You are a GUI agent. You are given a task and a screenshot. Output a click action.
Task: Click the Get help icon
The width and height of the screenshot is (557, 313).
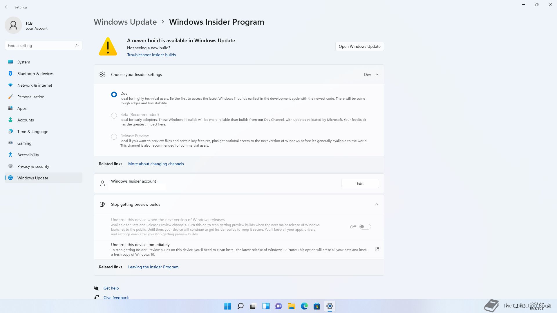click(x=96, y=288)
